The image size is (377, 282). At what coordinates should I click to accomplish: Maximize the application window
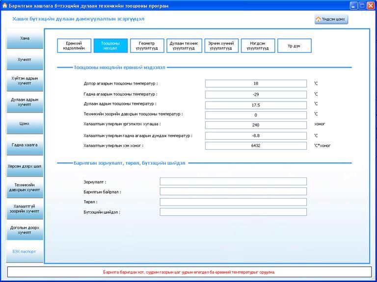tap(362, 6)
